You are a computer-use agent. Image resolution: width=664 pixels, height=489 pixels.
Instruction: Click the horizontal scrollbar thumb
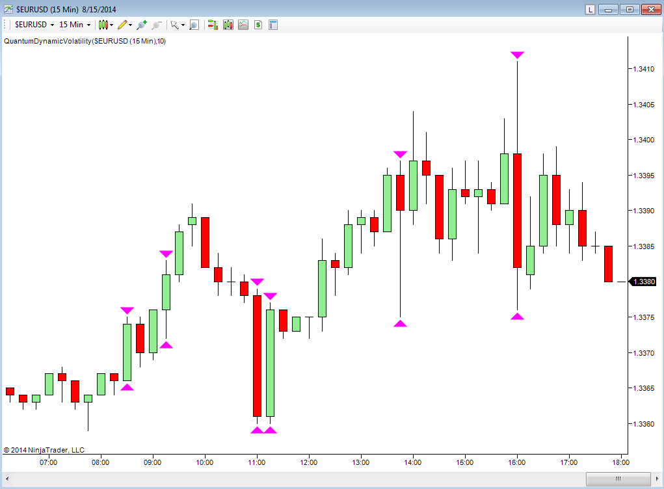(618, 479)
